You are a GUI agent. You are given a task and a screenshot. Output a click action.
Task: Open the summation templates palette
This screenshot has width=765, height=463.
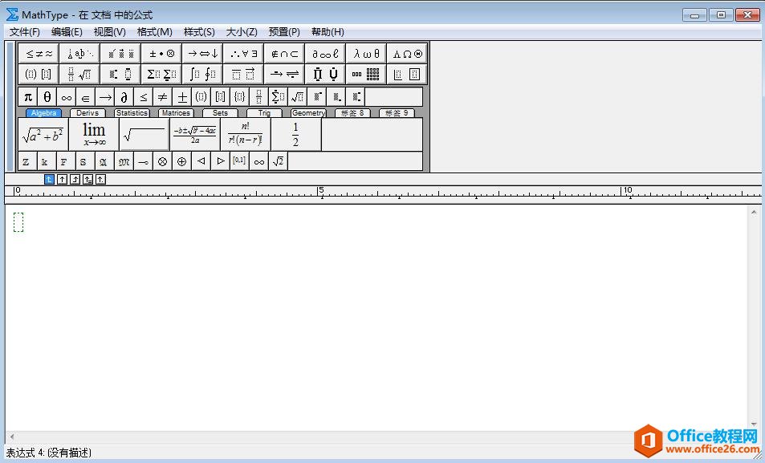coord(161,74)
